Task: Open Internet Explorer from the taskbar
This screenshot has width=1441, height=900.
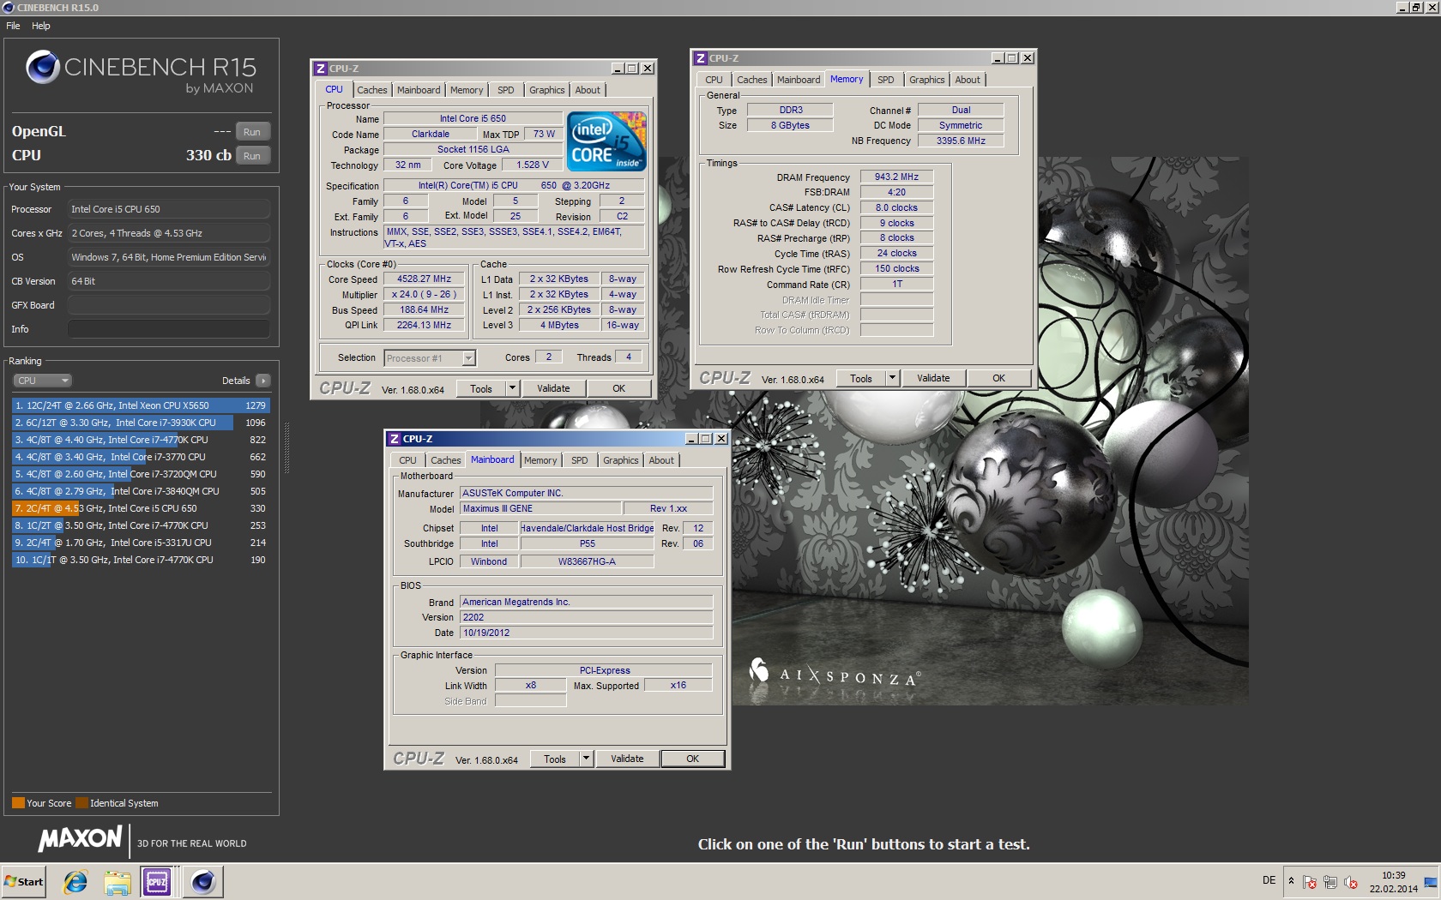Action: tap(75, 882)
